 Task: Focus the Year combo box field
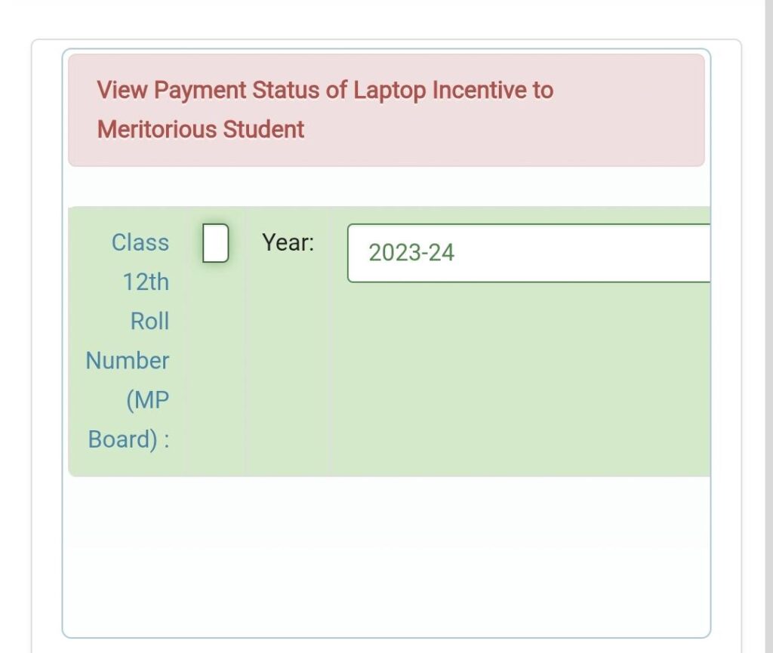(x=528, y=253)
